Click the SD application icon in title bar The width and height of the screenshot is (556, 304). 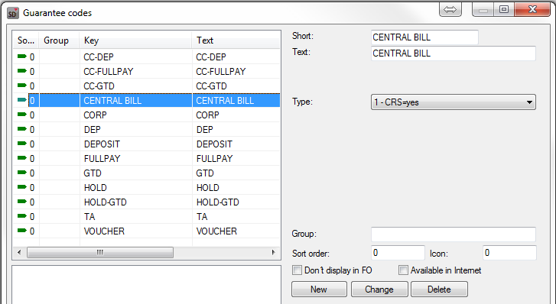point(13,13)
